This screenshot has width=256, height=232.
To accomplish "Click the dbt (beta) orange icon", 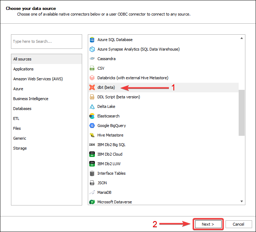I will tap(92, 87).
